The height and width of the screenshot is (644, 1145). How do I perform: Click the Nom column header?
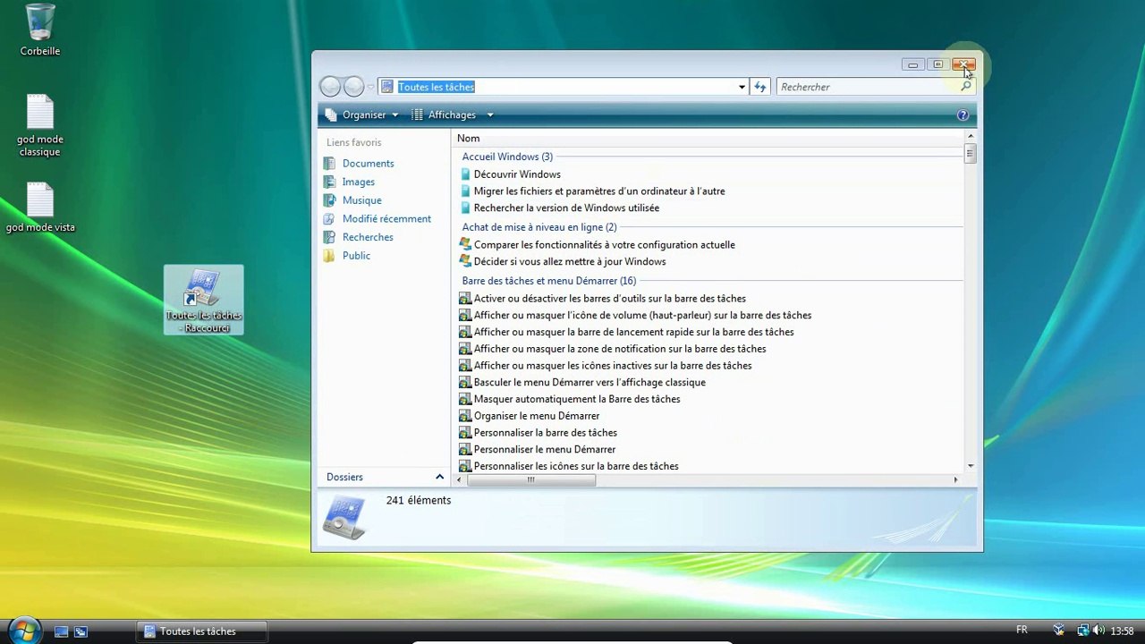coord(468,138)
